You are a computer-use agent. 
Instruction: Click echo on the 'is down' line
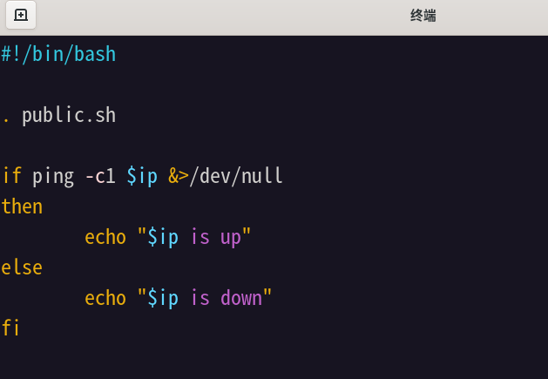click(105, 298)
